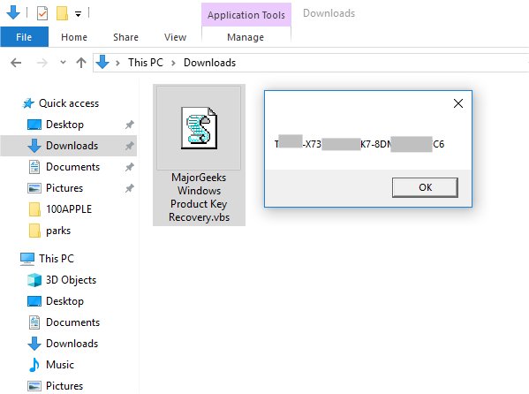The width and height of the screenshot is (529, 394).
Task: Open the File menu tab
Action: click(24, 37)
